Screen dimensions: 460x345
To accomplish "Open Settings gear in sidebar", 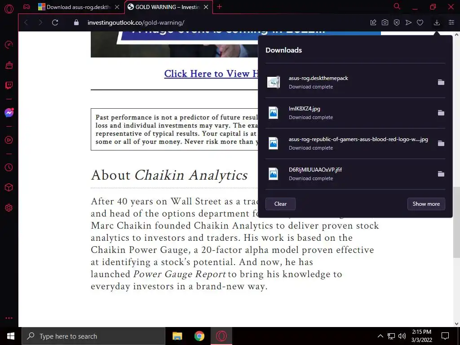I will coord(9,208).
